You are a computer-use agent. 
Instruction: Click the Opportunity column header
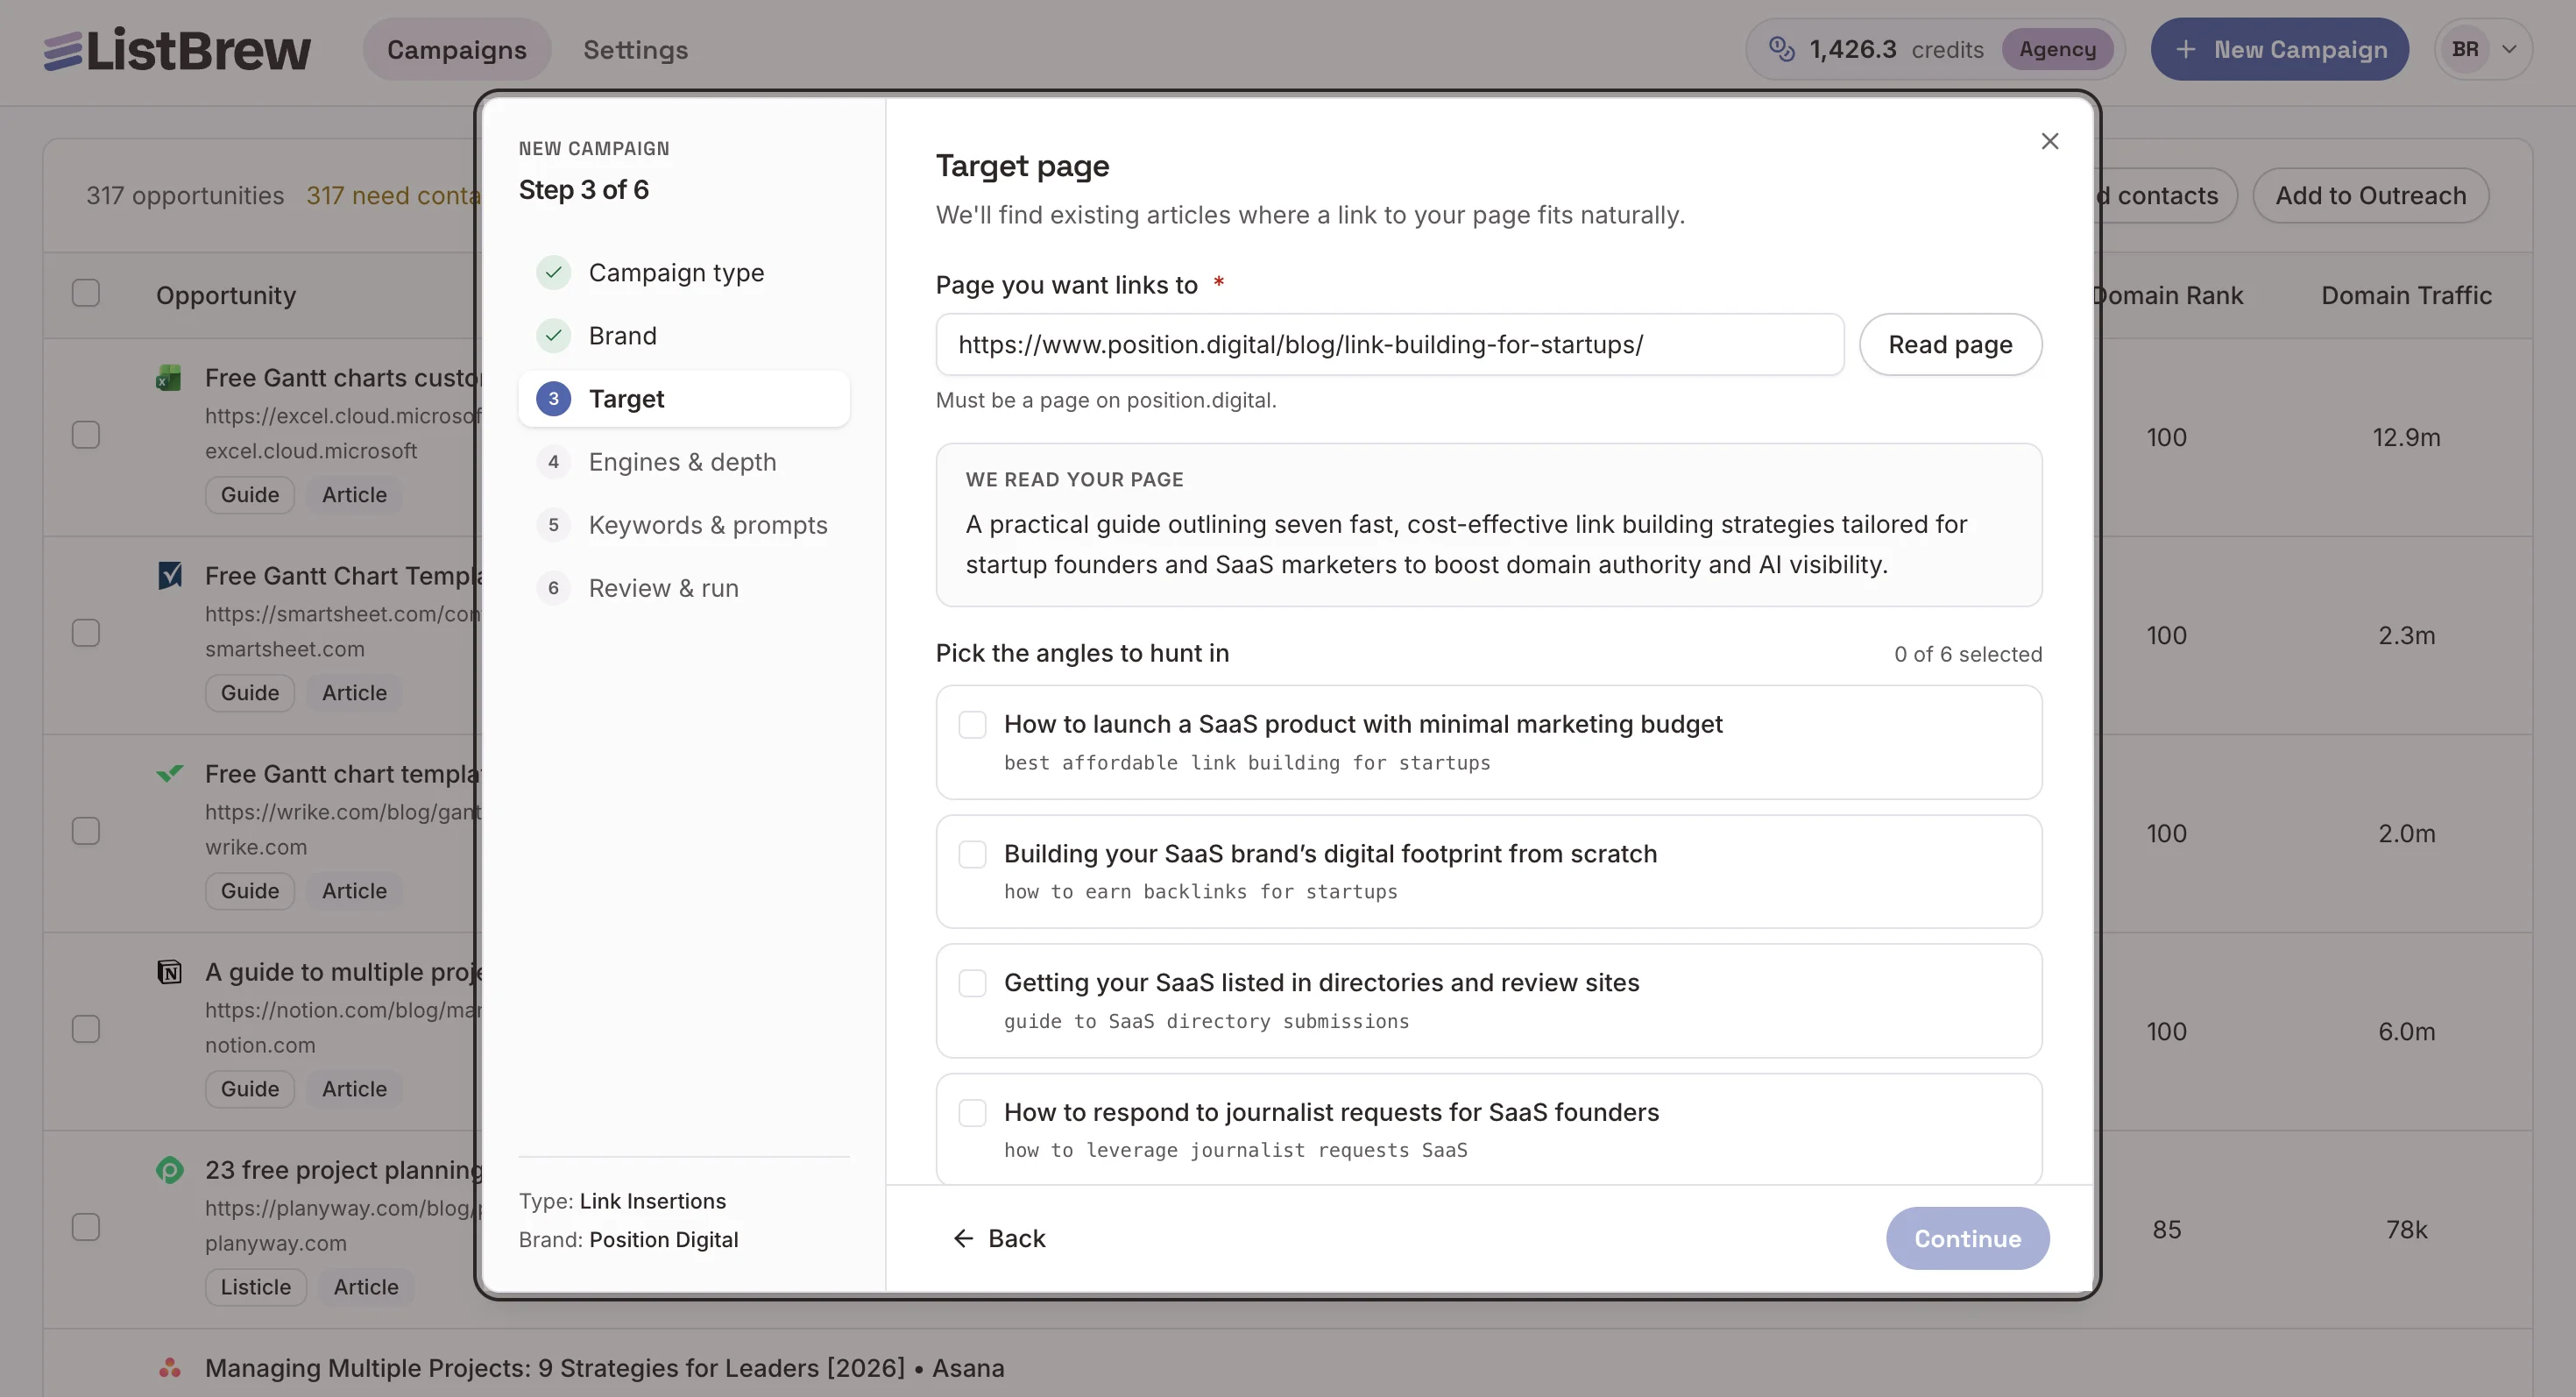coord(226,295)
